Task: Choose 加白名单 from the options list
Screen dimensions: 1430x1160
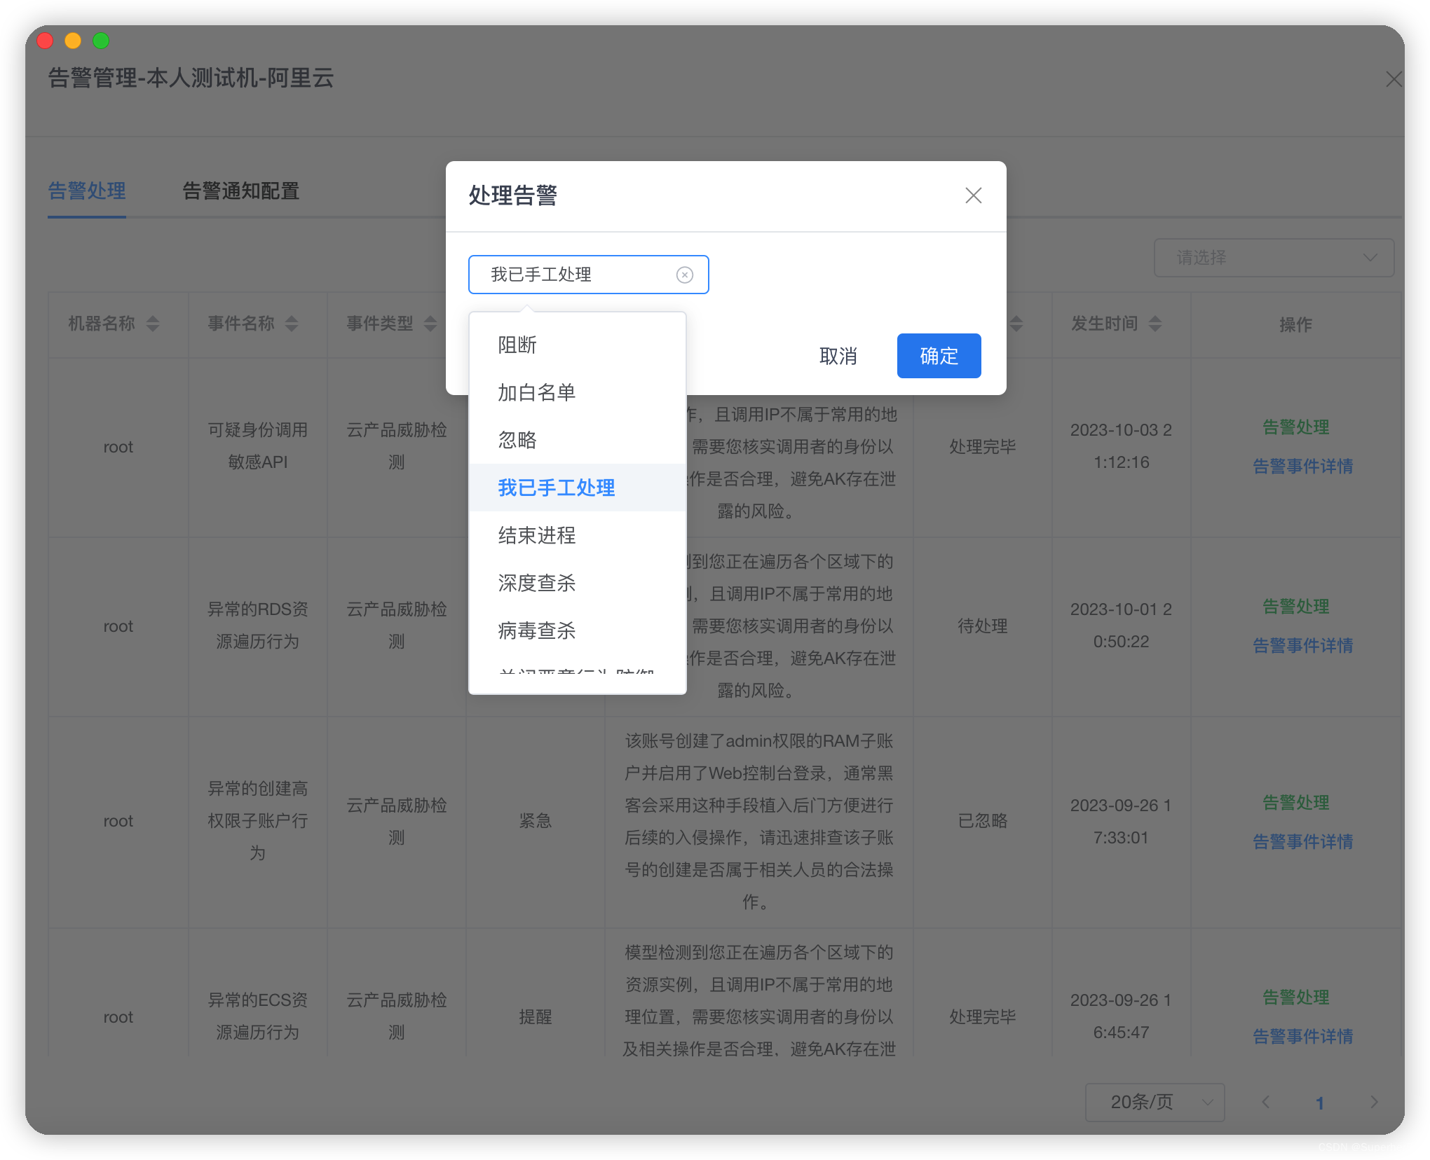Action: [536, 392]
